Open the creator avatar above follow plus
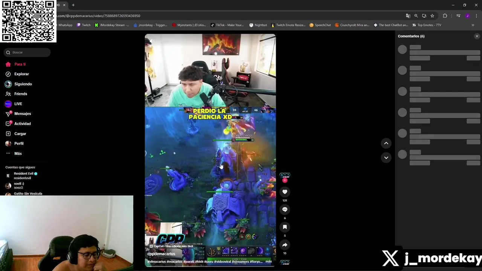482x271 pixels. (285, 175)
